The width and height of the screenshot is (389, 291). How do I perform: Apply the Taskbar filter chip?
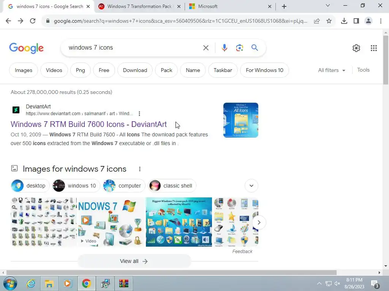pos(223,70)
